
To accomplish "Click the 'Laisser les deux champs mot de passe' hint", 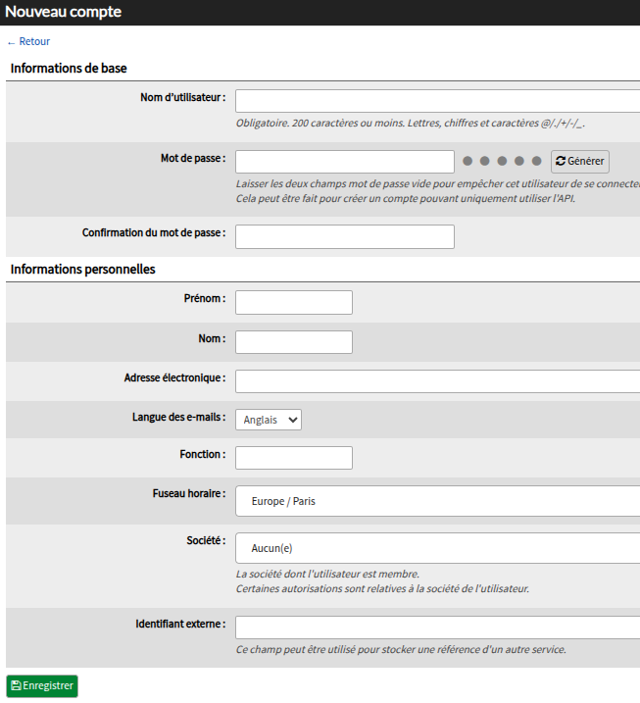I will coord(437,183).
